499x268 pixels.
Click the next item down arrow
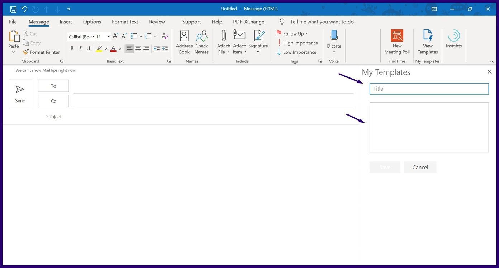57,9
